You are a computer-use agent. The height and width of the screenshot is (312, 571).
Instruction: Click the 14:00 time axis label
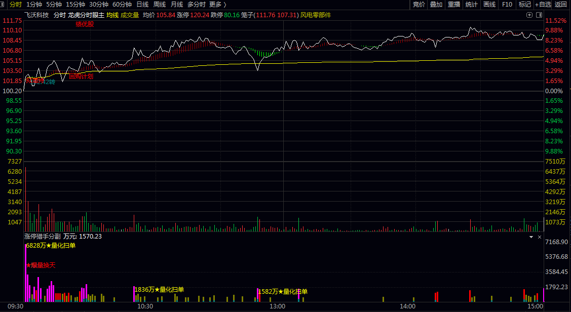(407, 306)
